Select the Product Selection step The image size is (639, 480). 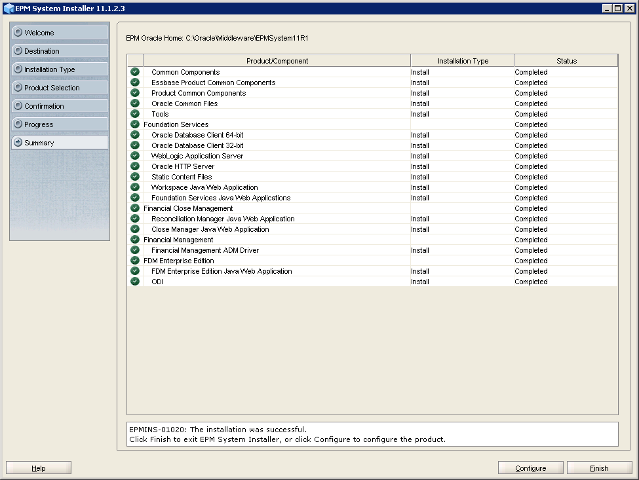pyautogui.click(x=60, y=88)
